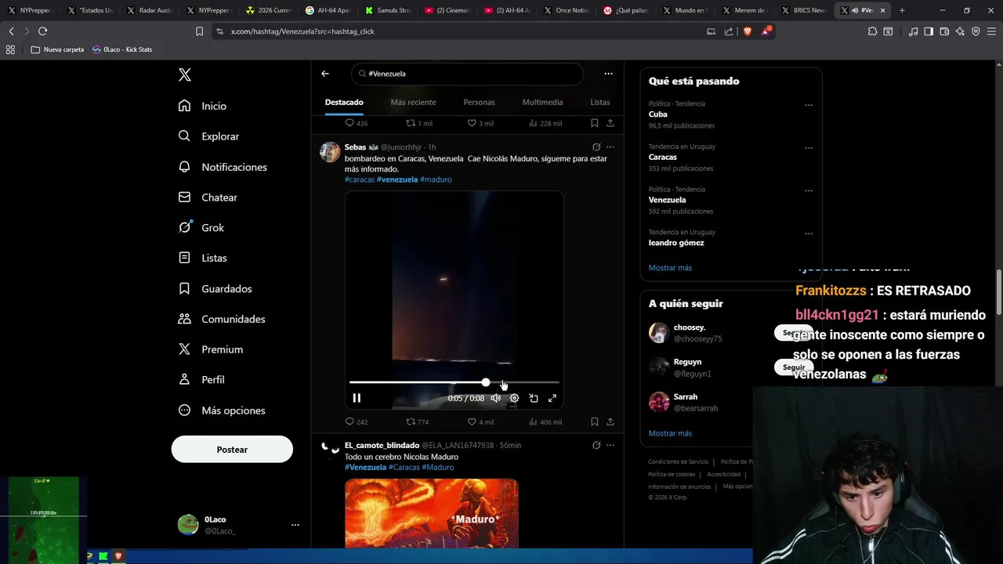Viewport: 1003px width, 564px height.
Task: Bookmark the Sebas post
Action: [595, 421]
